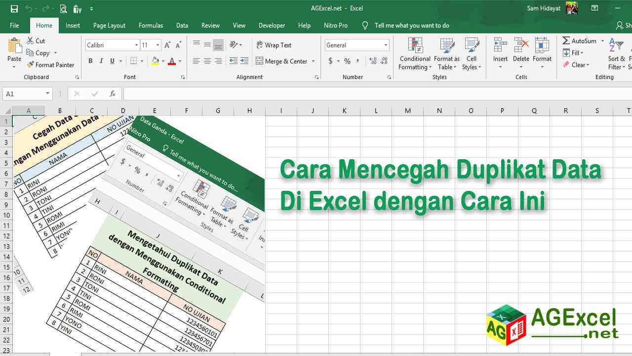Align text right

(x=218, y=61)
